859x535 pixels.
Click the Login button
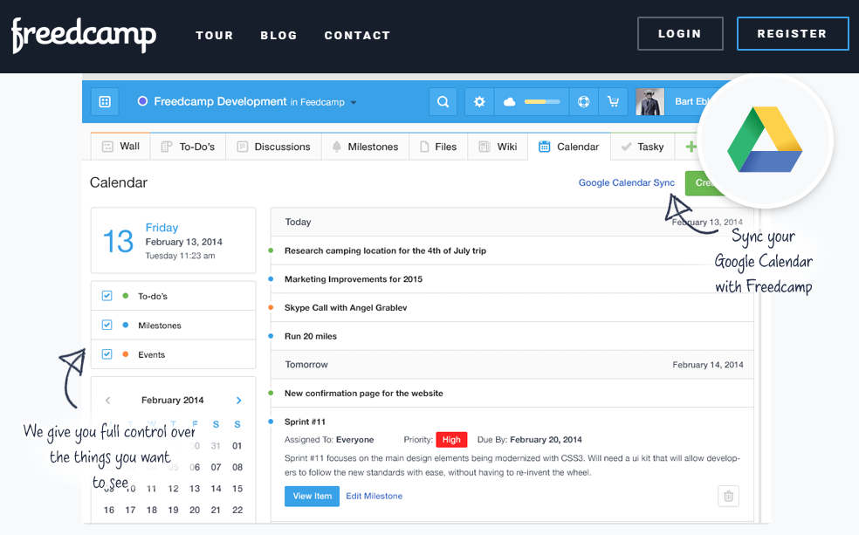(x=680, y=33)
